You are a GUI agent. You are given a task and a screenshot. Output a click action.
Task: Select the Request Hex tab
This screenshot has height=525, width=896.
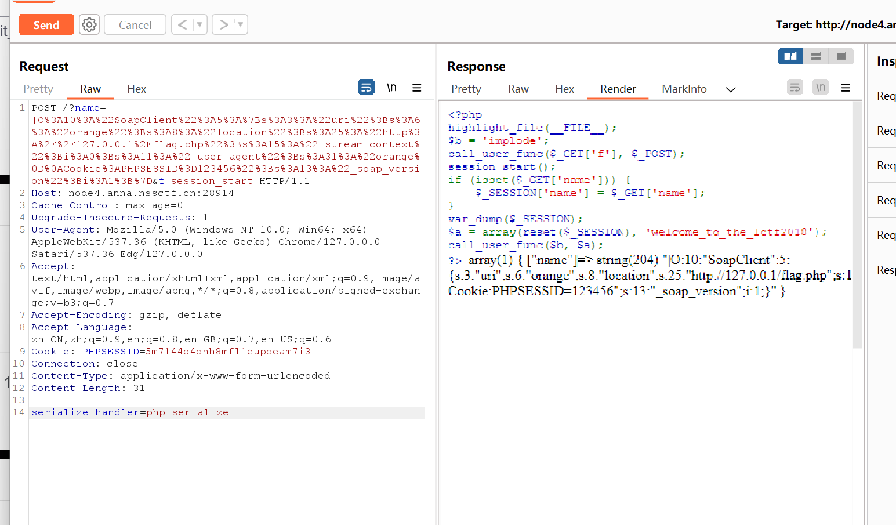pos(137,89)
